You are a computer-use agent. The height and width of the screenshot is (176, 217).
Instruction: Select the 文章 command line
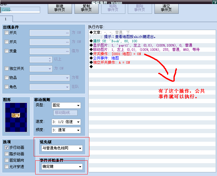click(x=152, y=32)
